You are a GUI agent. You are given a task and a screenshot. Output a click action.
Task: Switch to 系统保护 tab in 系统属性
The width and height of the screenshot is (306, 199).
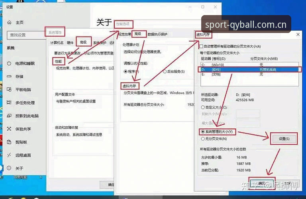click(x=100, y=43)
